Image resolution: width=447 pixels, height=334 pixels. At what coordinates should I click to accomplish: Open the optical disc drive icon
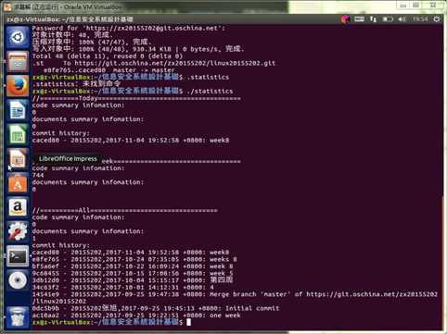pyautogui.click(x=18, y=280)
